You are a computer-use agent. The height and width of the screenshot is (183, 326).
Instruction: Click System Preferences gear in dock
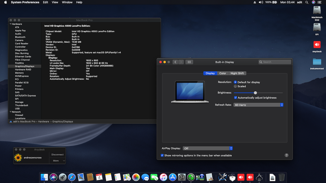(x=182, y=177)
